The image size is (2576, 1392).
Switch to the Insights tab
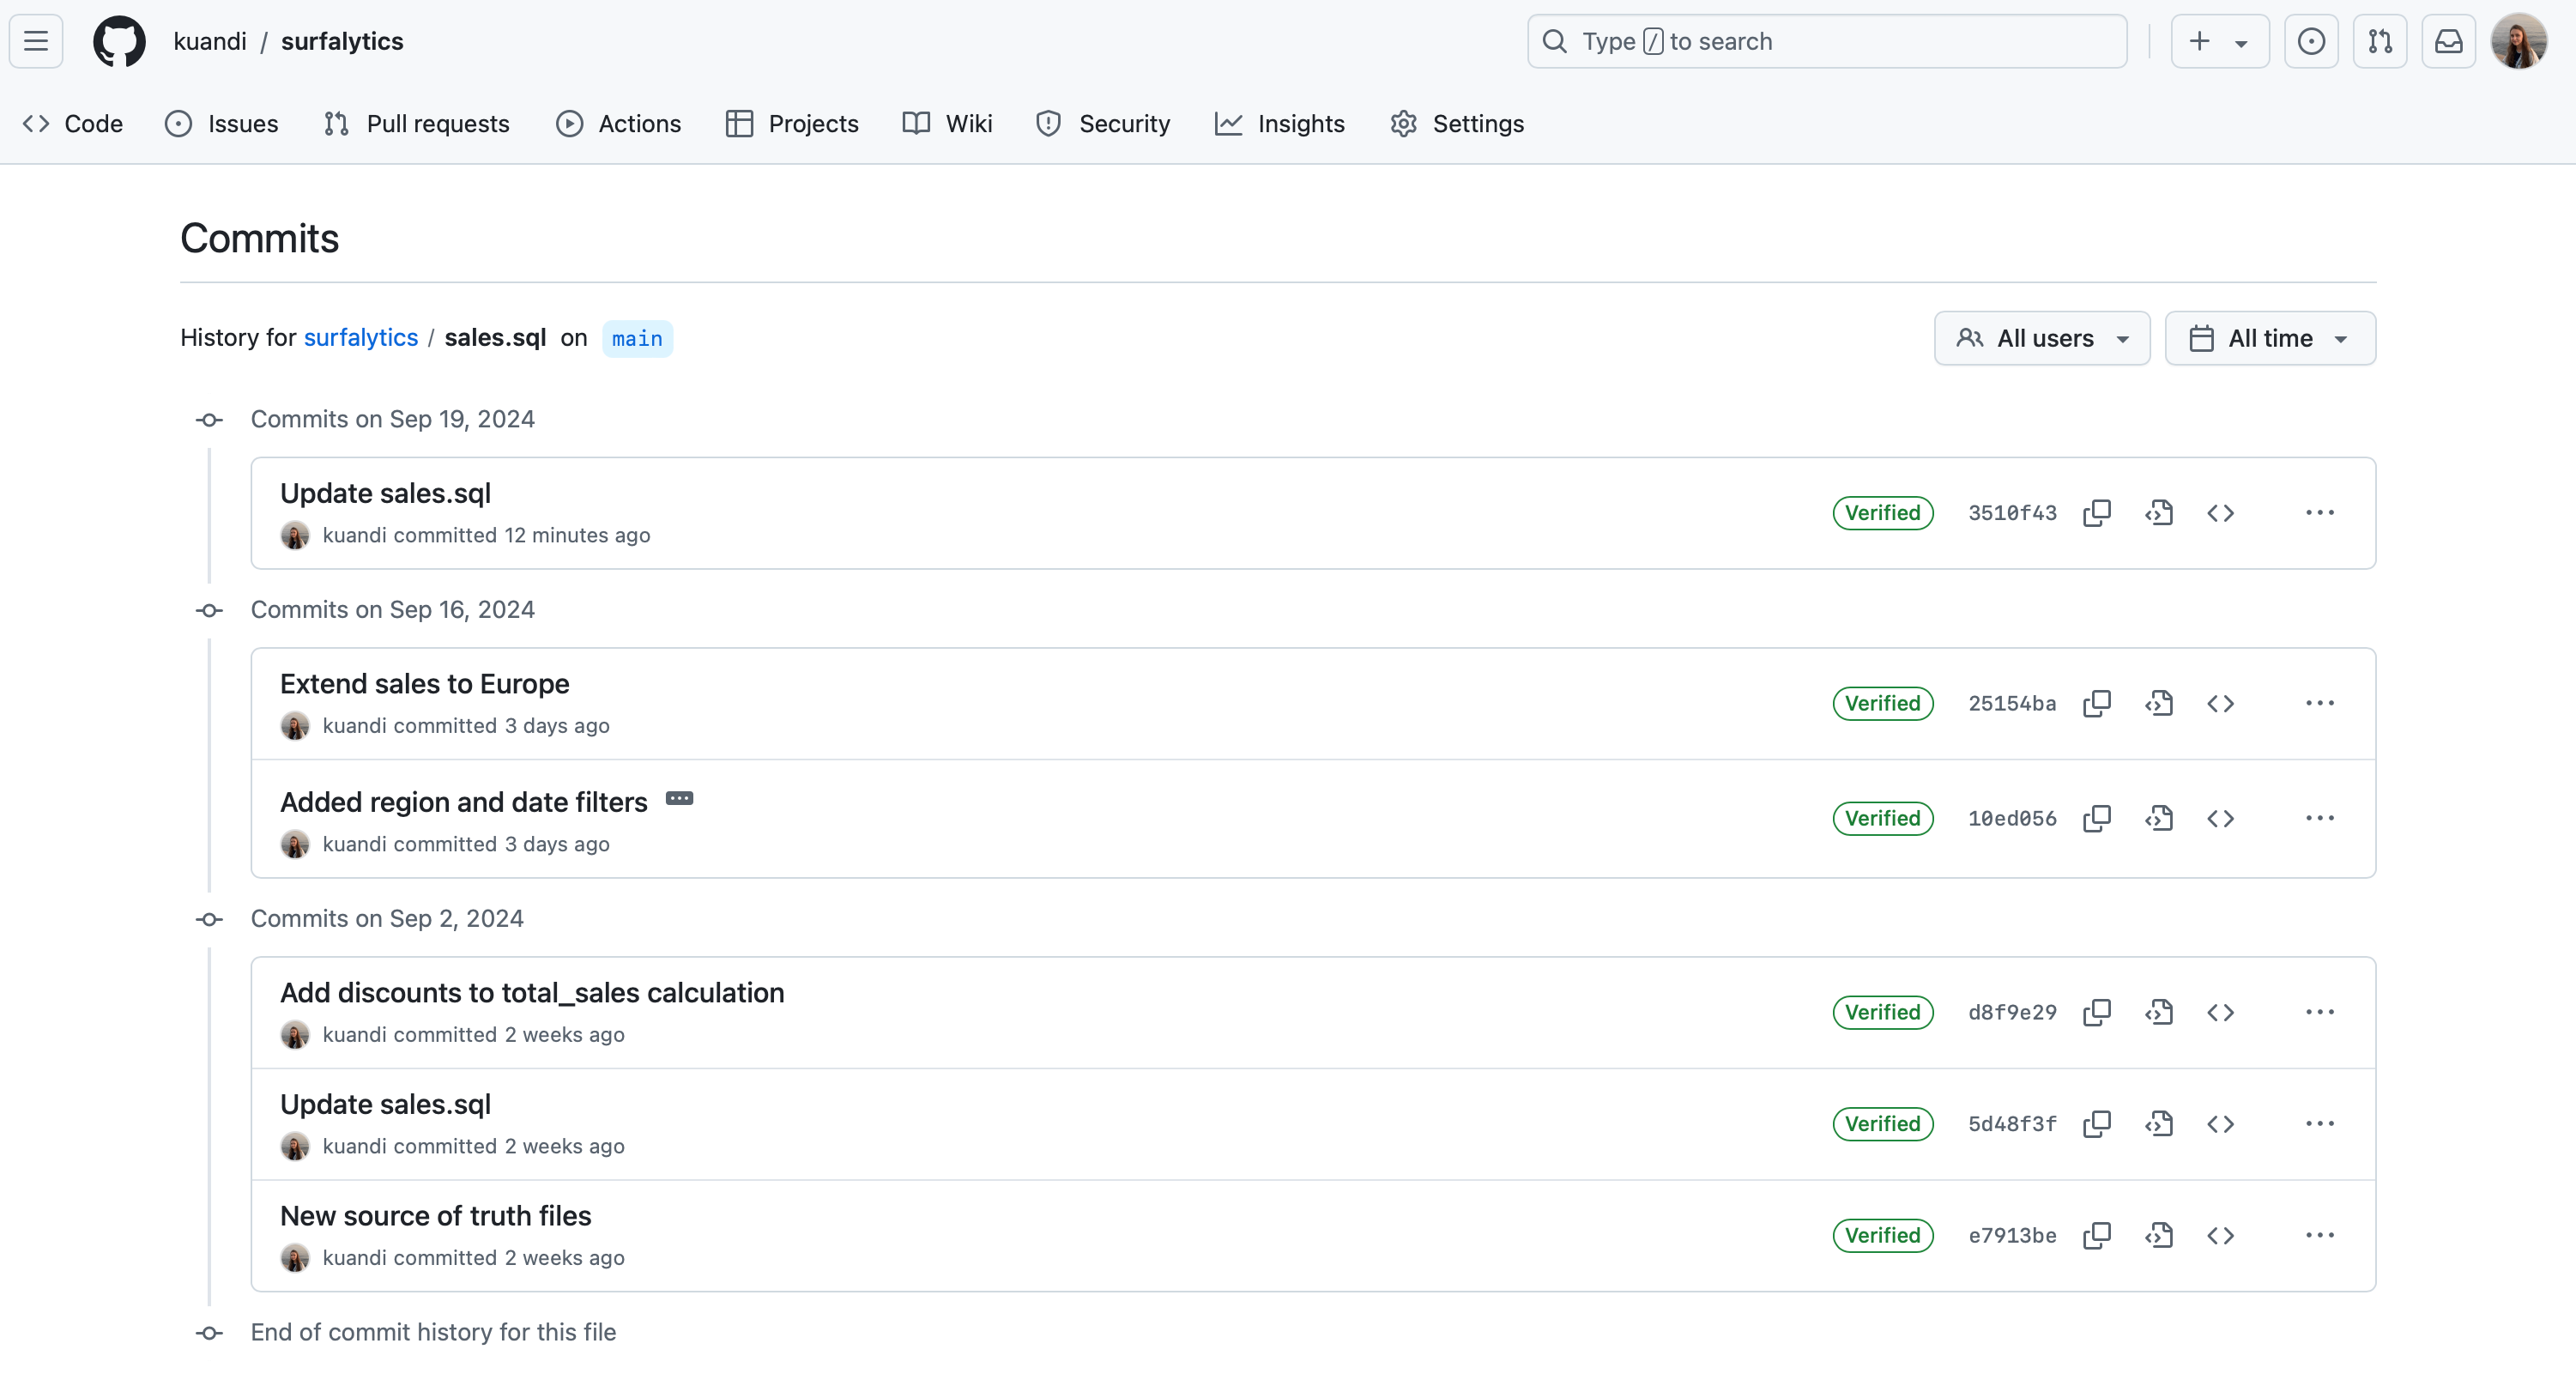tap(1280, 124)
